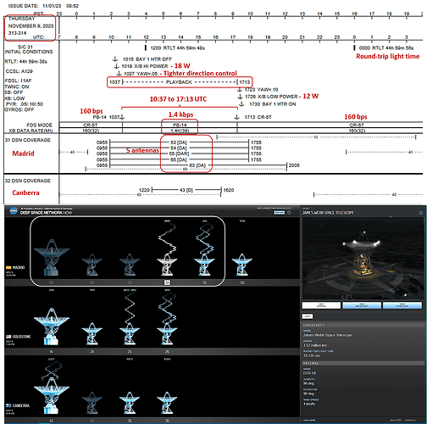The width and height of the screenshot is (427, 424).
Task: Expand the more detail link
Action: coord(308,421)
